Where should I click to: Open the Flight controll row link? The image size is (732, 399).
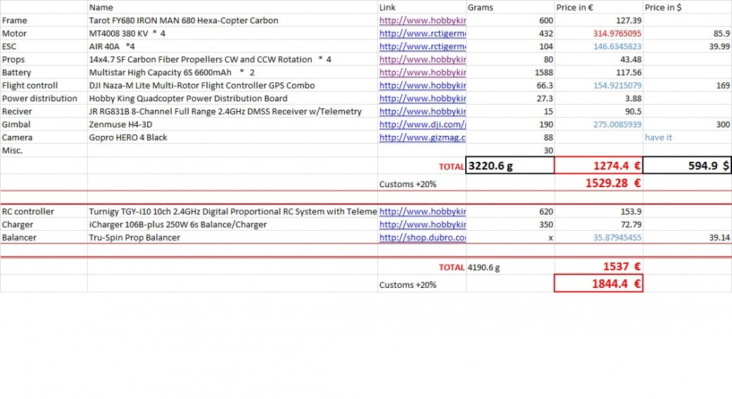(x=422, y=86)
